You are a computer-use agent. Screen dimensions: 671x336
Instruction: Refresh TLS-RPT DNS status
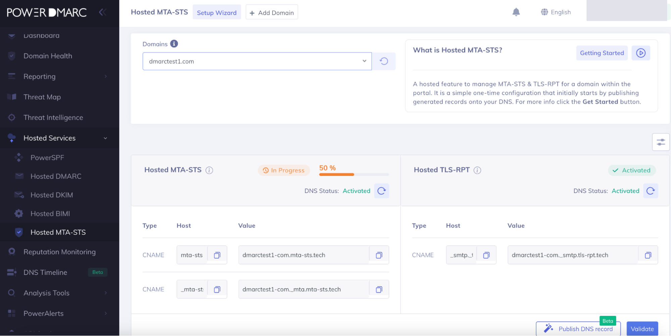click(x=651, y=191)
